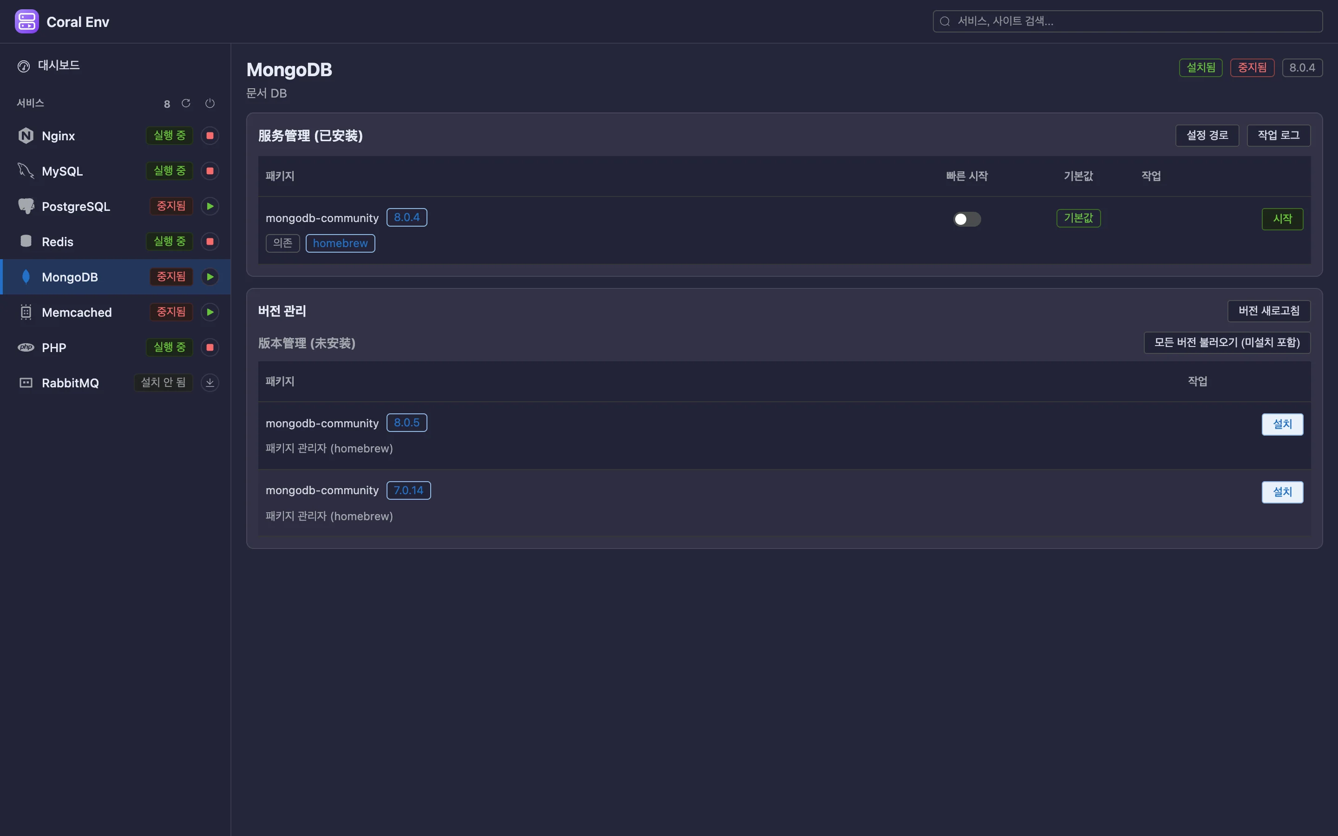This screenshot has width=1338, height=836.
Task: Click 모든 버전 불러오기 (미설치 포함)
Action: coord(1227,342)
